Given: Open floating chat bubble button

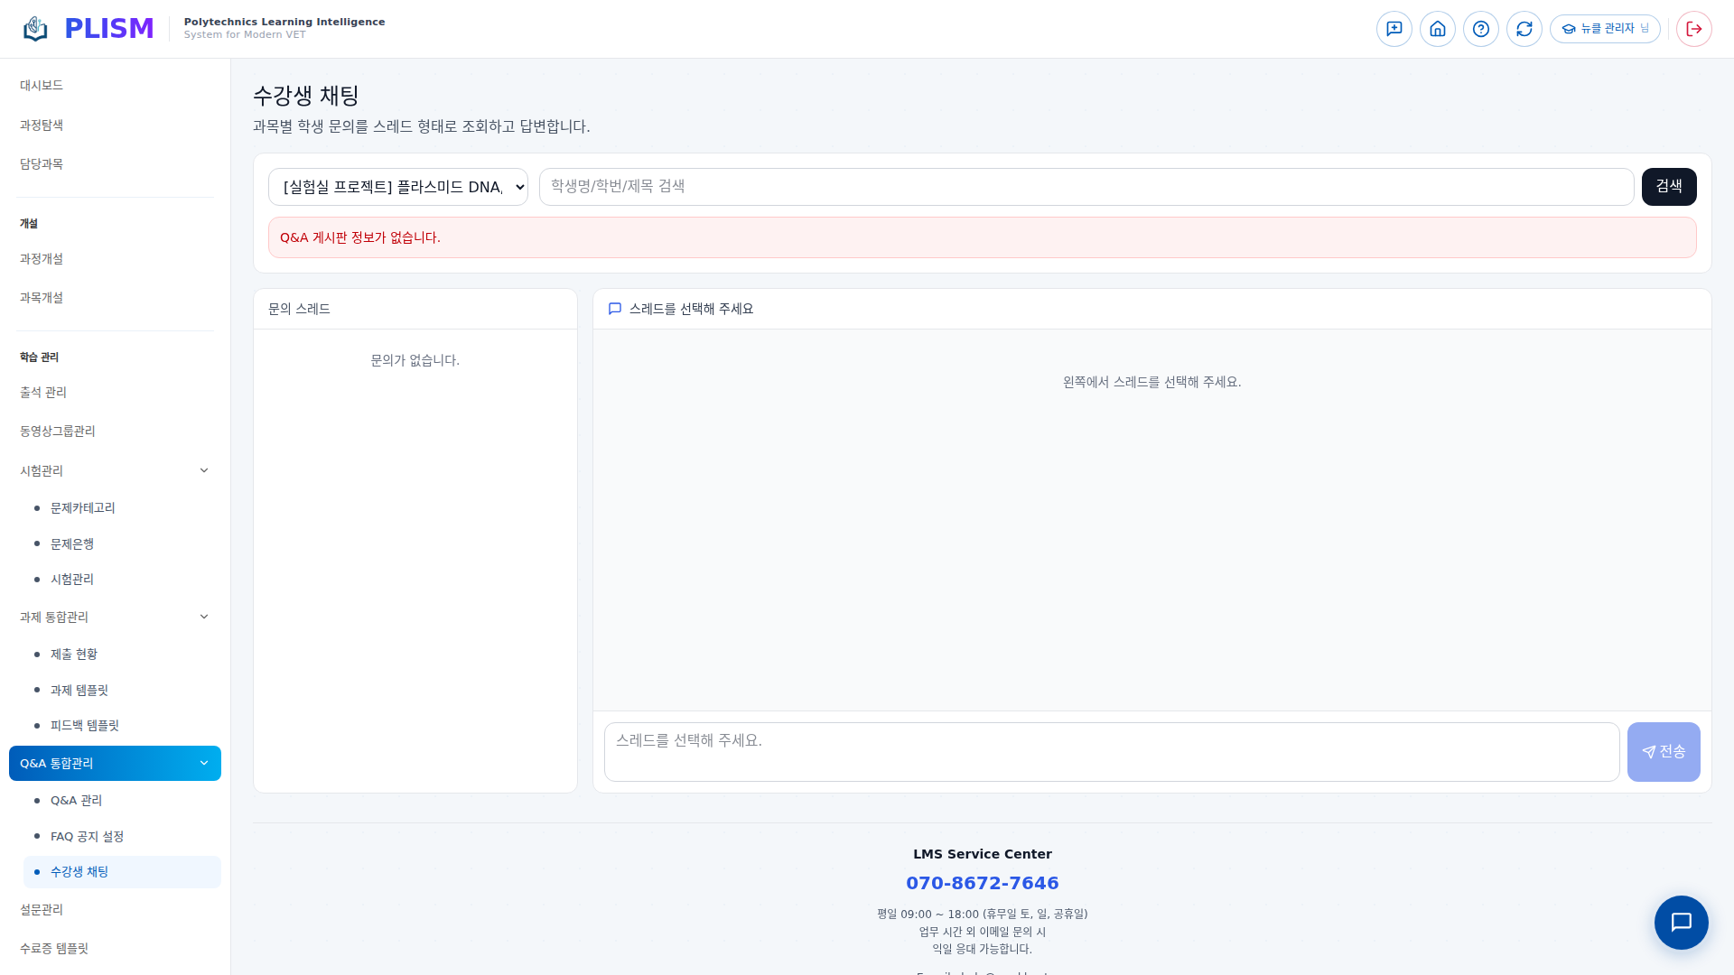Looking at the screenshot, I should tap(1680, 922).
